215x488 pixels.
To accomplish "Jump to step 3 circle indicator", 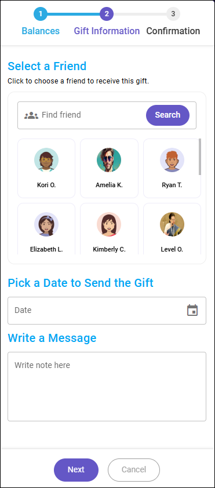I will click(x=173, y=14).
